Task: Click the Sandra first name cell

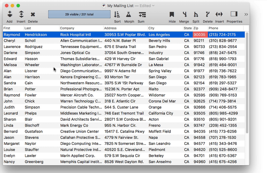Action: click(10, 83)
